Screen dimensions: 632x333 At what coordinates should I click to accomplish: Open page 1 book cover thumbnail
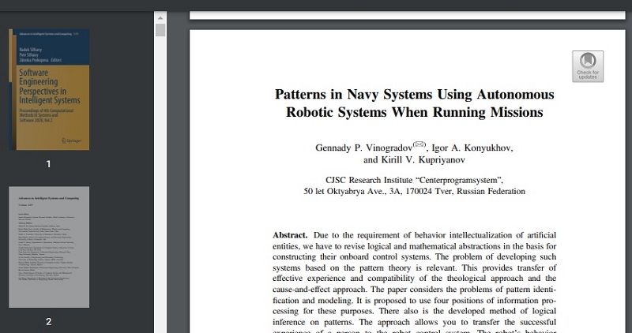(49, 89)
